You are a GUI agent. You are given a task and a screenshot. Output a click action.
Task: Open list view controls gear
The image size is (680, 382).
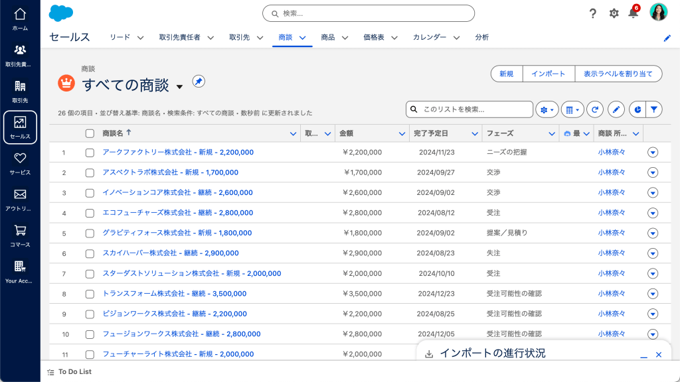tap(547, 109)
